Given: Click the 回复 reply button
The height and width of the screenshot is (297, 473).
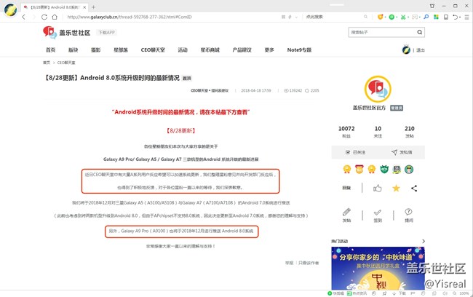Looking at the screenshot, I should 346,188.
